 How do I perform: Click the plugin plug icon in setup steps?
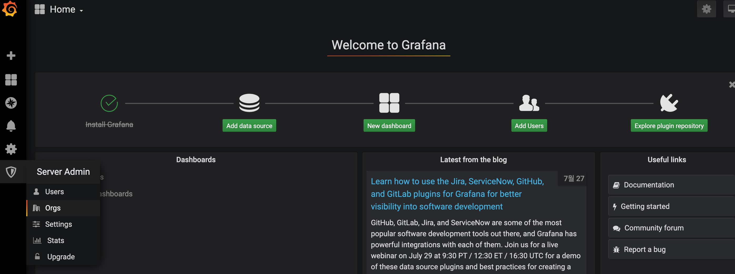[x=669, y=103]
